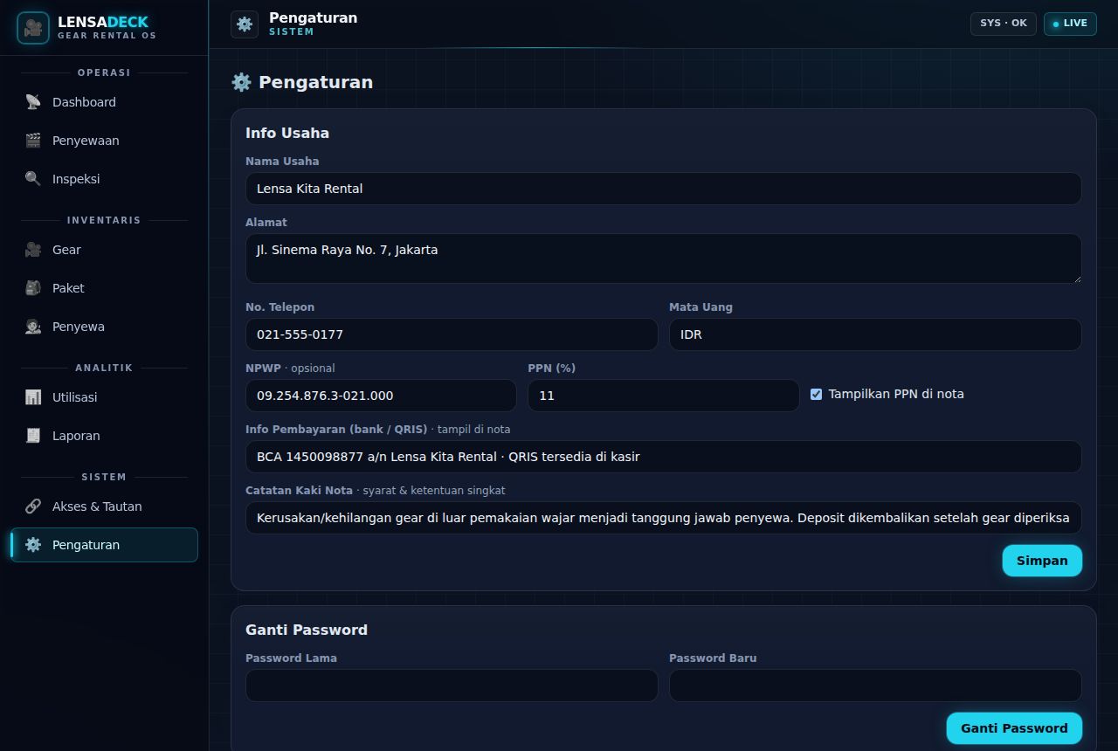Click the INVENTARIS section label
This screenshot has width=1118, height=751.
coord(104,220)
